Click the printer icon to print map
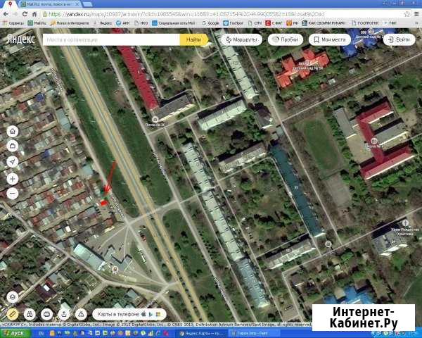This screenshot has width=422, height=338. (x=47, y=314)
